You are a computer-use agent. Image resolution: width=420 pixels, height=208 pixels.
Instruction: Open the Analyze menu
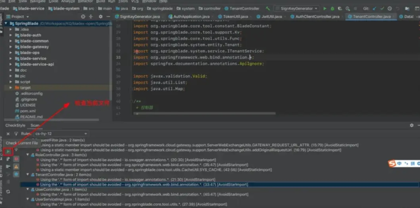68,1
